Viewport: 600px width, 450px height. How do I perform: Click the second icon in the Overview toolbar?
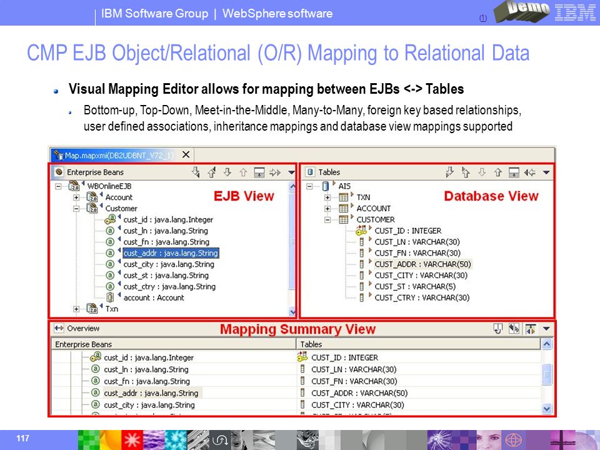point(514,328)
